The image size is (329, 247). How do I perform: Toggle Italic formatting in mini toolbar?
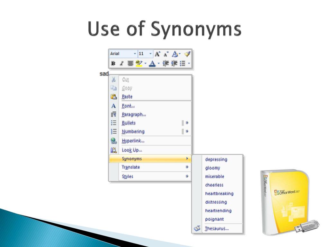(122, 63)
